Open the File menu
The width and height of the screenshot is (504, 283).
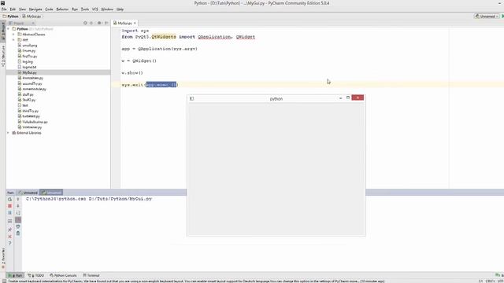point(4,9)
